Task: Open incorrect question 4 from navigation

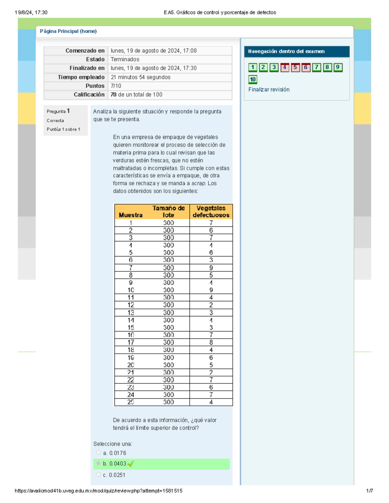Action: tap(285, 67)
